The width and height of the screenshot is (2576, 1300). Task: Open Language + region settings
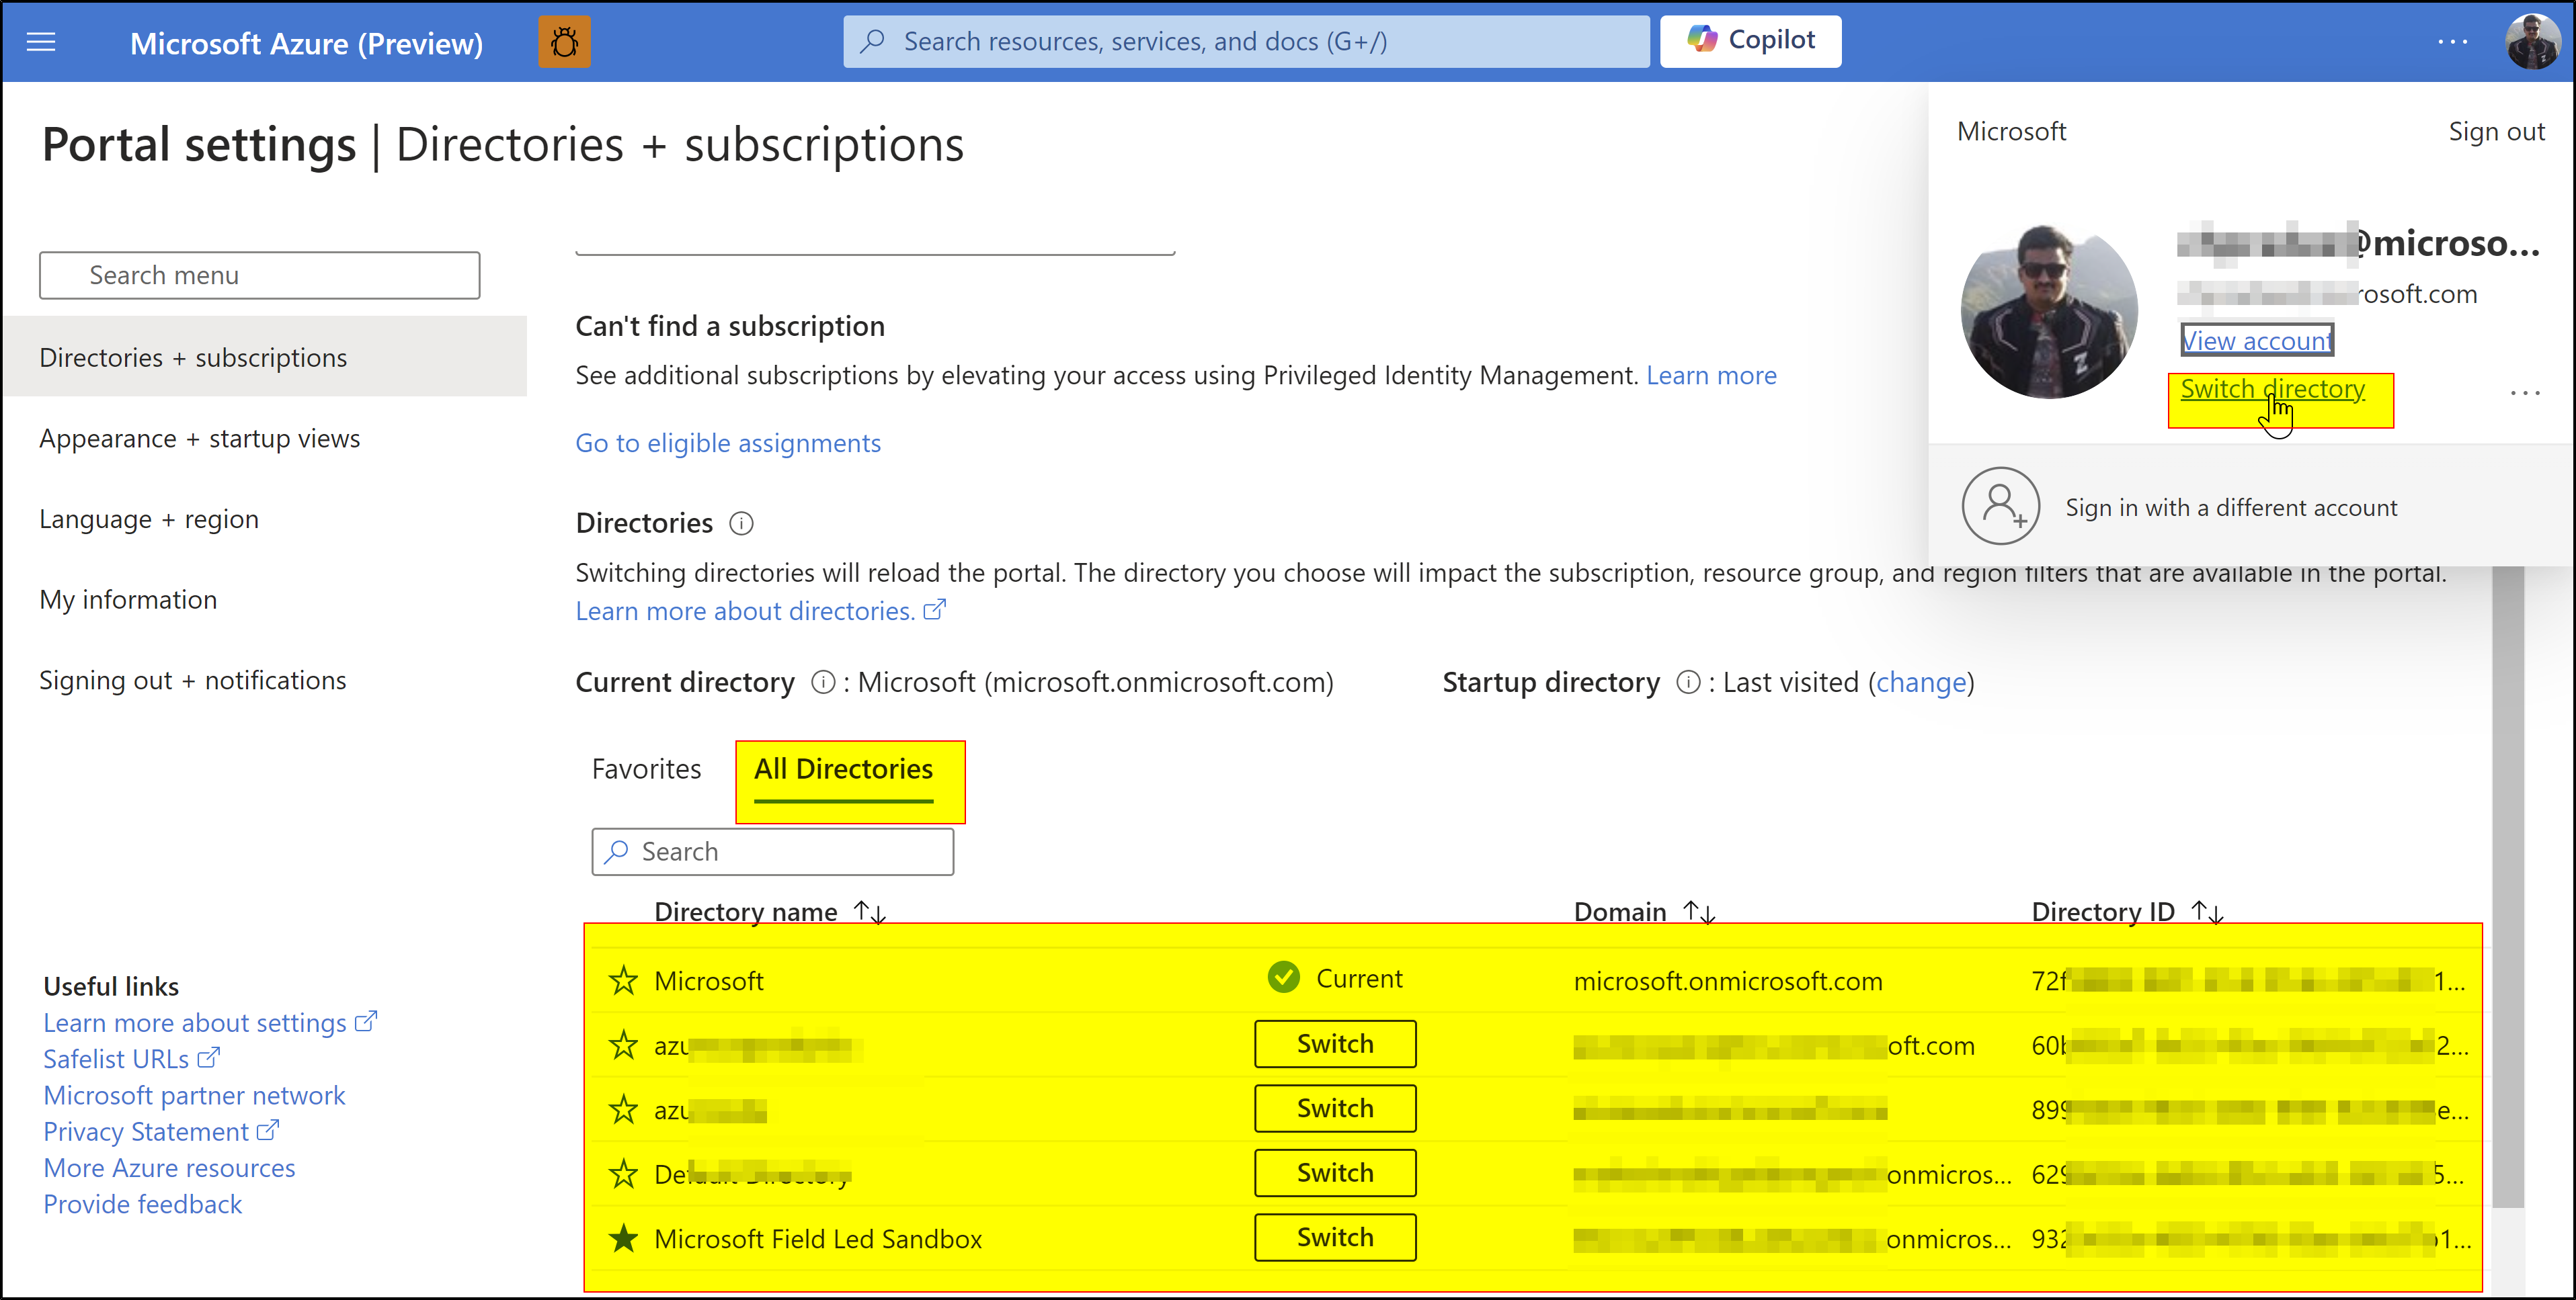pos(149,519)
